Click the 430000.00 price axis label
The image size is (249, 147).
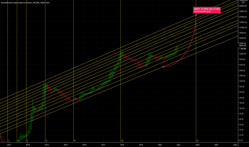(x=243, y=11)
